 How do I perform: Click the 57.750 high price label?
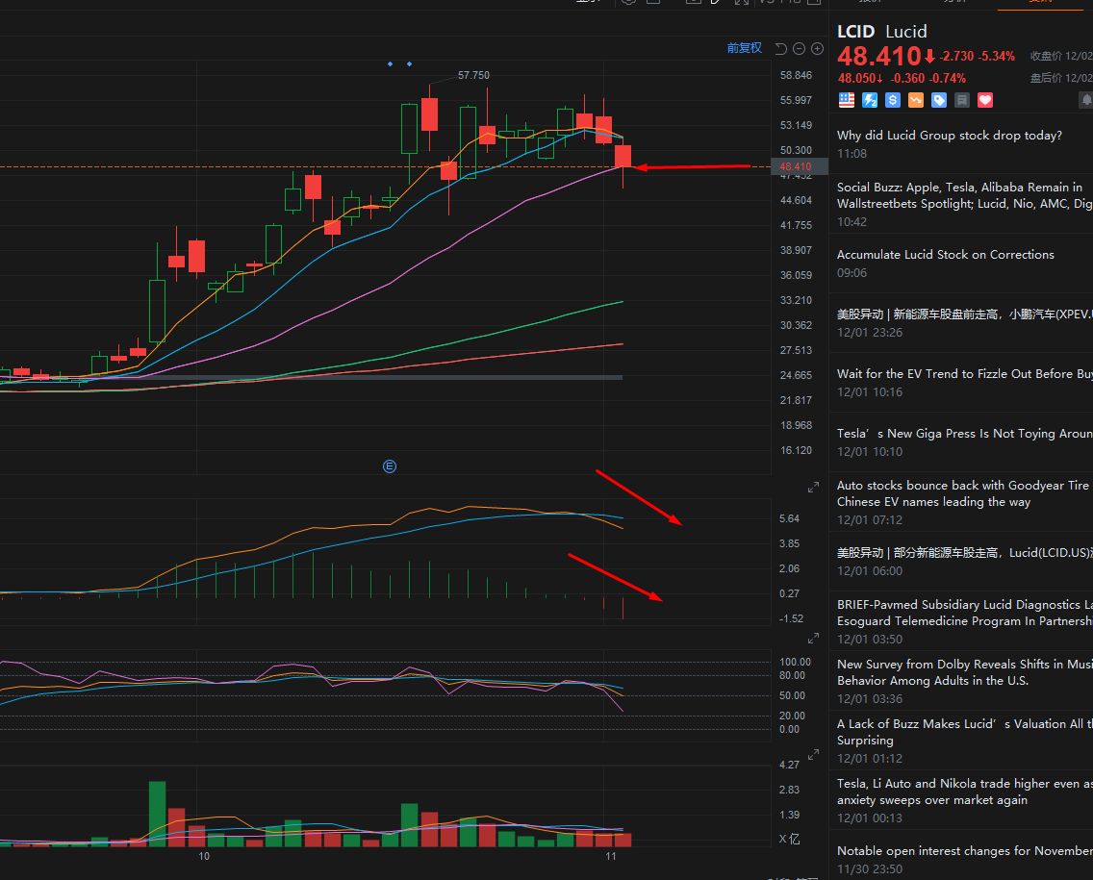(x=473, y=75)
